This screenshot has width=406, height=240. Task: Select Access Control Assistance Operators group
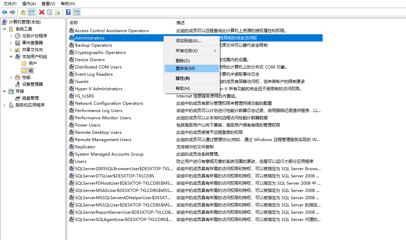click(x=112, y=30)
